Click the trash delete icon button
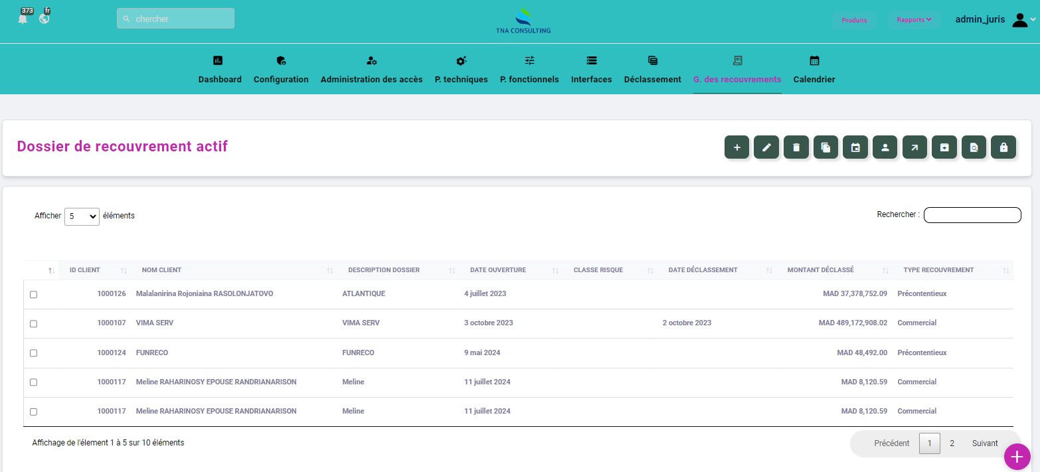The image size is (1040, 472). coord(796,147)
